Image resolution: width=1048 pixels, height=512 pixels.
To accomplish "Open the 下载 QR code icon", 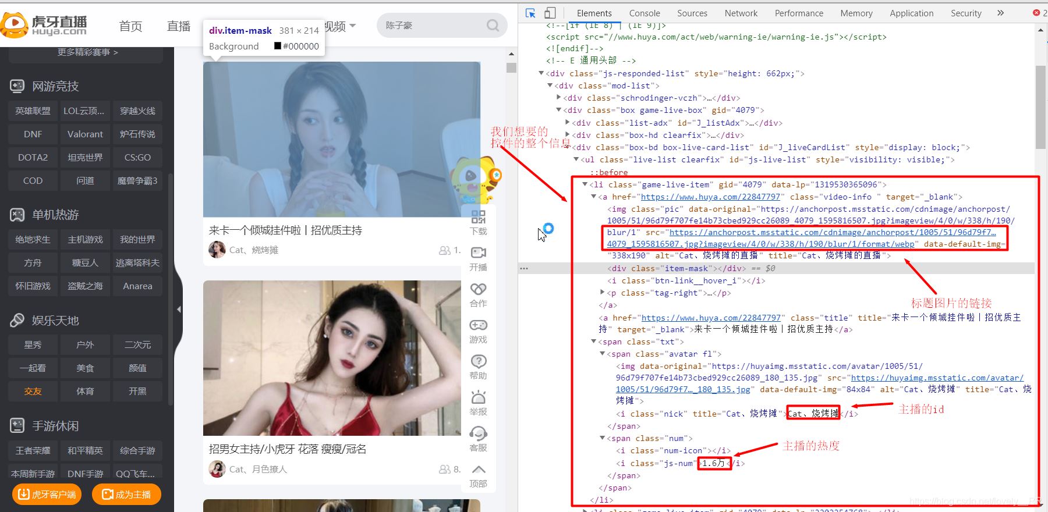I will (478, 217).
